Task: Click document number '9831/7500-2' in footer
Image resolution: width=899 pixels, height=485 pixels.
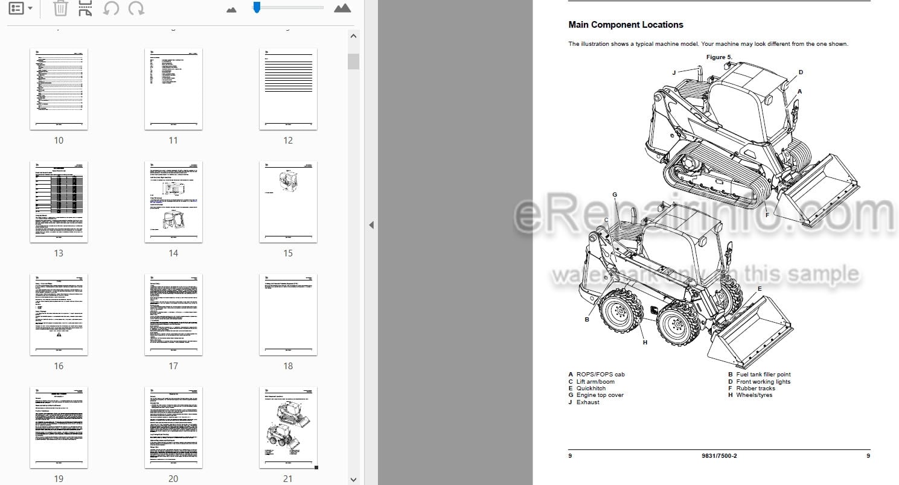Action: pos(719,456)
